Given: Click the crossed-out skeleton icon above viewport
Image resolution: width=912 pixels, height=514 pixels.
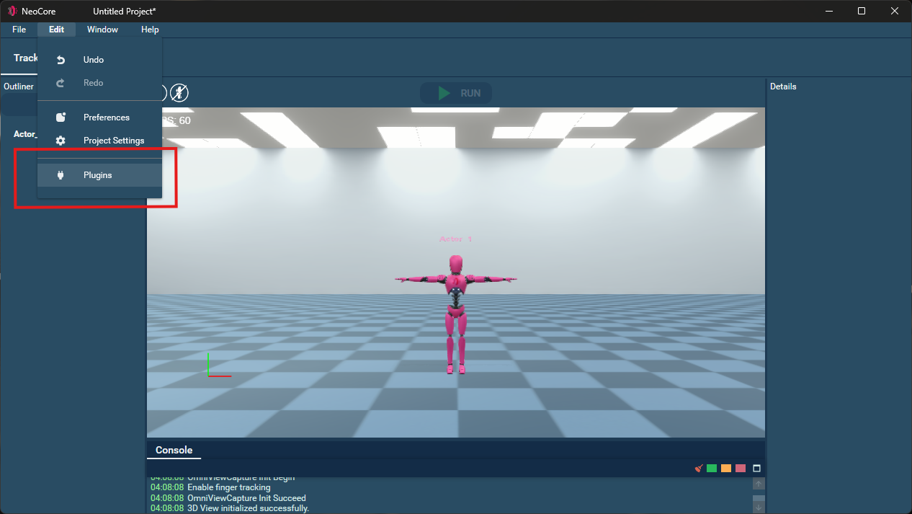Looking at the screenshot, I should click(x=179, y=92).
